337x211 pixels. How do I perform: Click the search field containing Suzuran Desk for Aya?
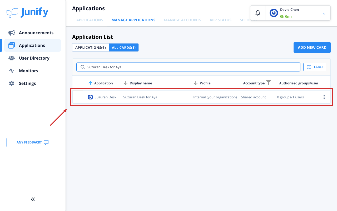pos(188,67)
